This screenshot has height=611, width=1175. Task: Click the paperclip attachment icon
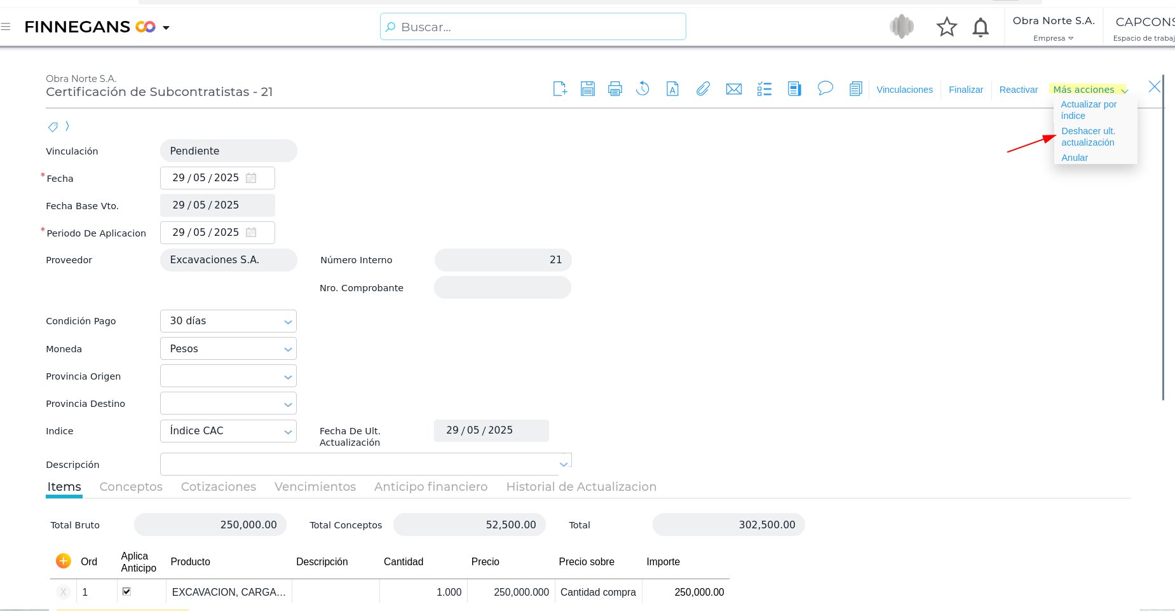(702, 89)
